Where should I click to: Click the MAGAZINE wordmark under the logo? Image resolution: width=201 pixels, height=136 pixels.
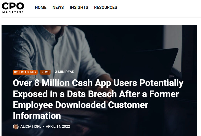(13, 12)
